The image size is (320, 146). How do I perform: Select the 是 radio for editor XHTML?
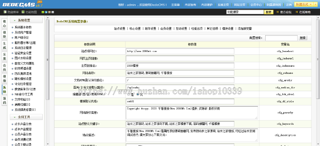[x=129, y=94]
